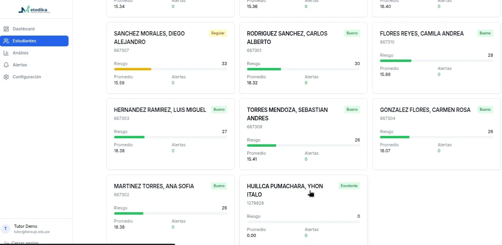Click the Análisis bar-chart icon
This screenshot has width=502, height=245.
[6, 53]
